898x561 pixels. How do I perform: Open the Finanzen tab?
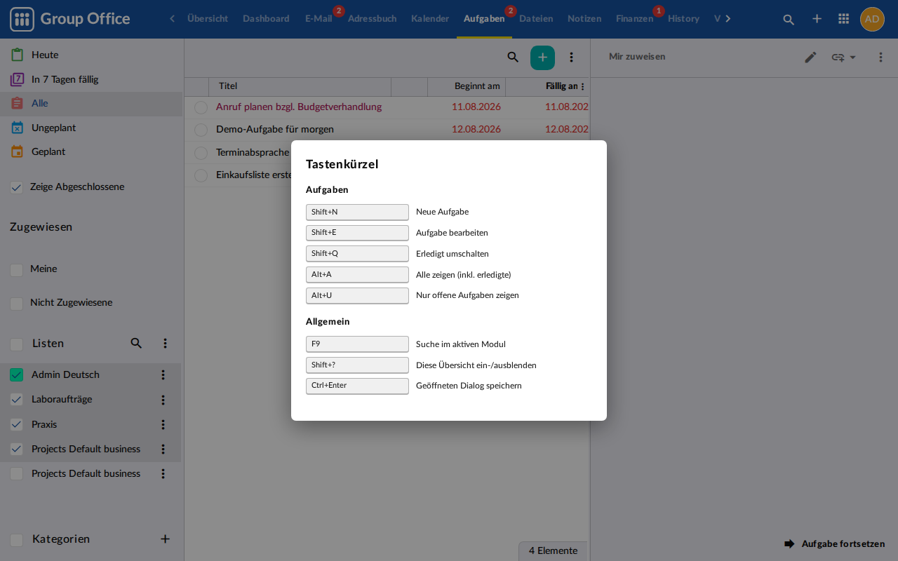coord(634,19)
